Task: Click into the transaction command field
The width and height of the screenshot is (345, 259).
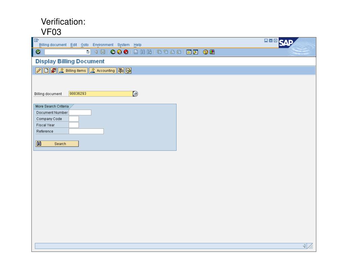Action: click(65, 52)
